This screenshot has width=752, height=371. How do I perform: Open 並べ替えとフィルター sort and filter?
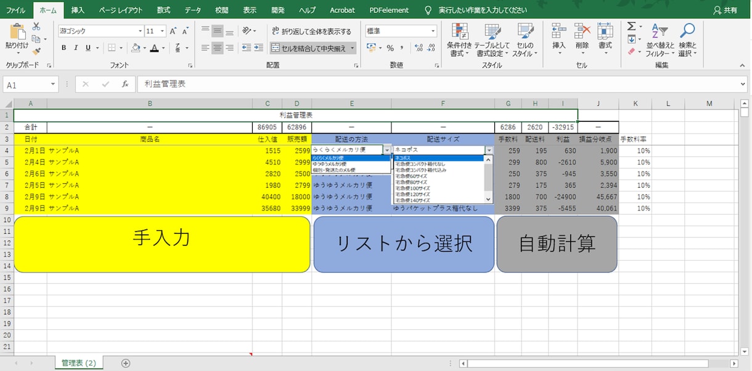pos(660,39)
